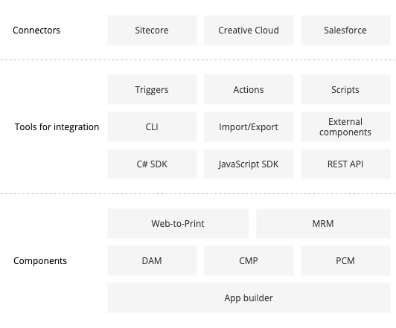Open the REST API box

(345, 164)
